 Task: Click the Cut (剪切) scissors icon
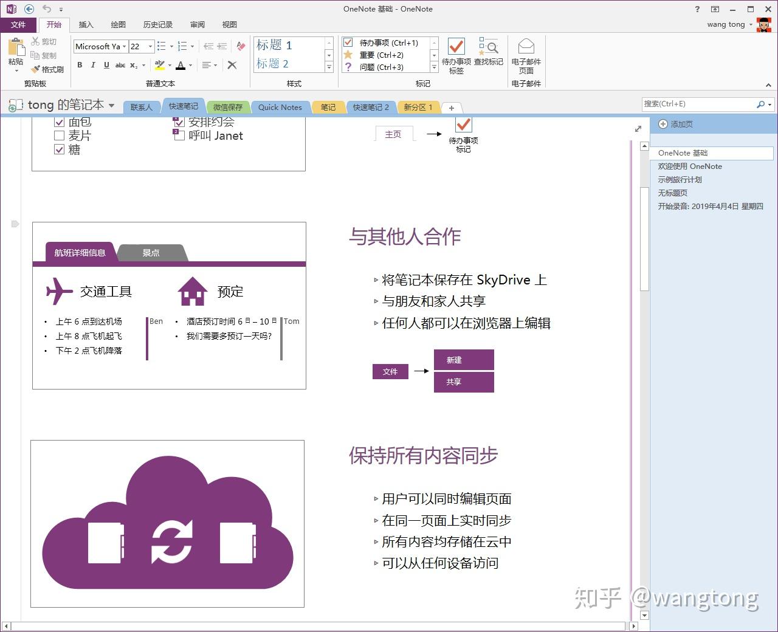(35, 41)
